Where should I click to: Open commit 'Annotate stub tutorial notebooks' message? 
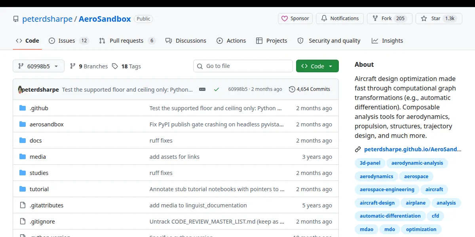tap(217, 189)
